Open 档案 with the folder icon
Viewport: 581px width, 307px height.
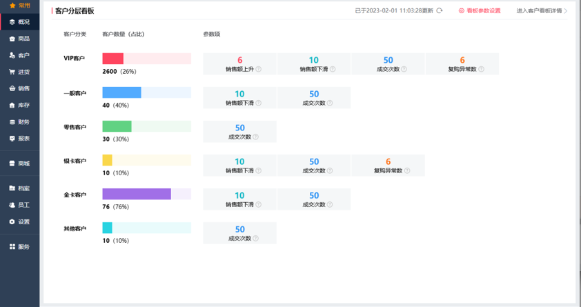pos(19,188)
